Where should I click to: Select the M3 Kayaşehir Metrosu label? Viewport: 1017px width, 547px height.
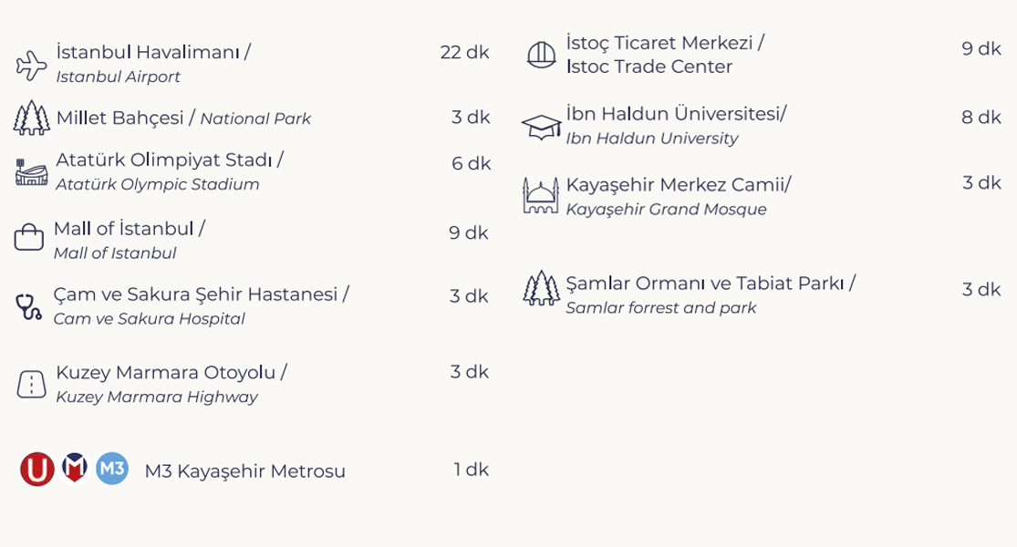[x=244, y=471]
